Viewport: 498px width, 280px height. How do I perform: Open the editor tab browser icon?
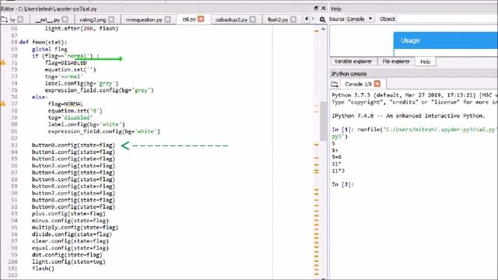coord(4,19)
